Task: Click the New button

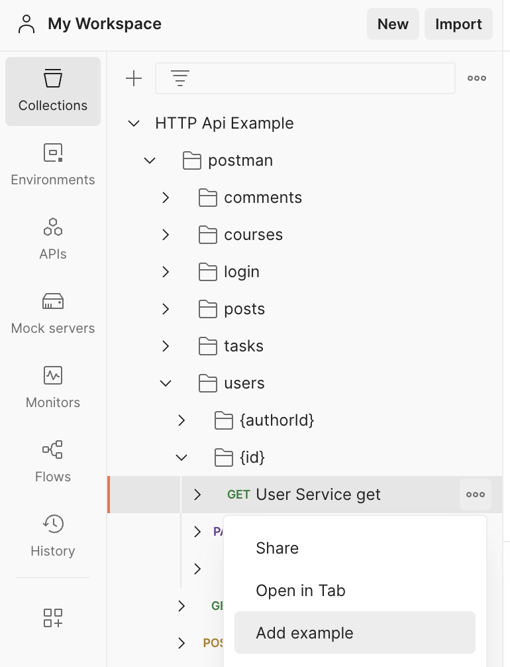Action: point(393,25)
